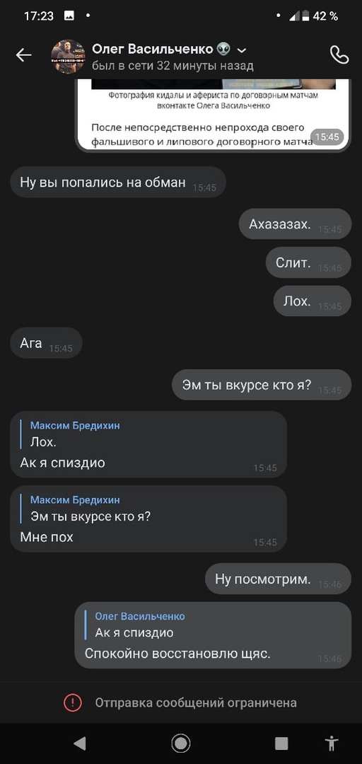
Task: Tap the red warning exclamation icon
Action: (73, 702)
